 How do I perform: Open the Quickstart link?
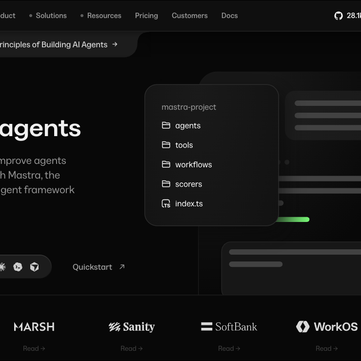pyautogui.click(x=92, y=267)
